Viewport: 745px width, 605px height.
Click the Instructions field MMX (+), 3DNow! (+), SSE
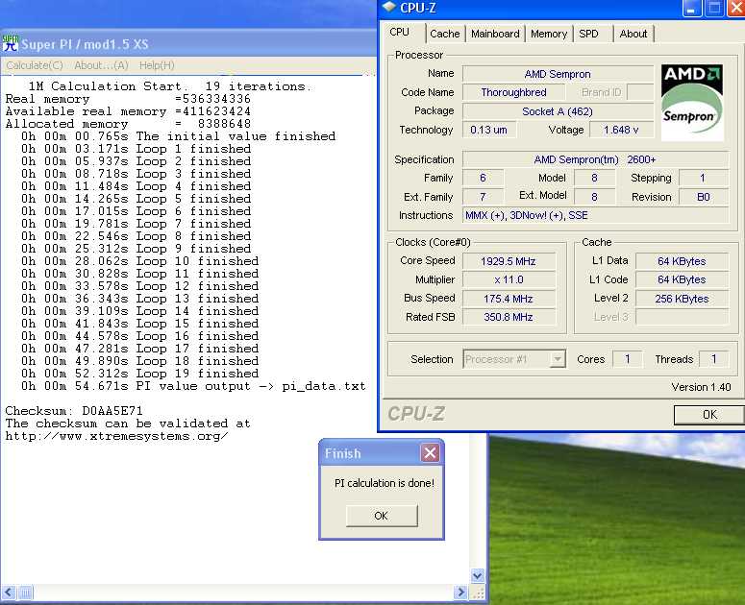595,215
